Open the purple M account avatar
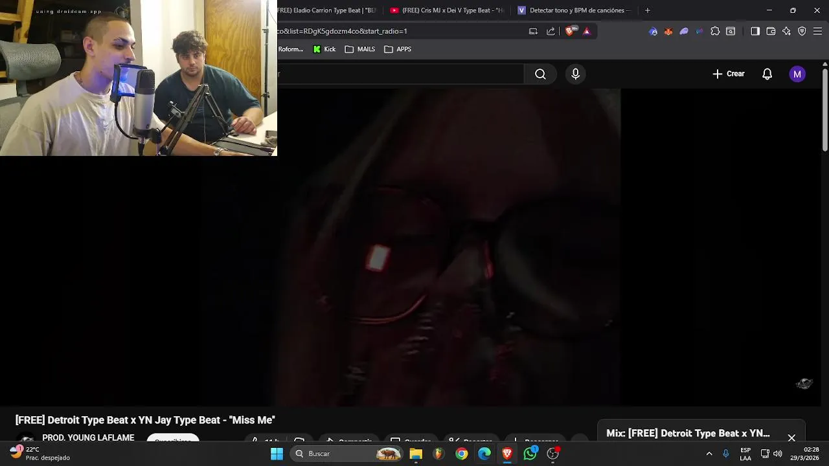The width and height of the screenshot is (829, 466). (797, 74)
